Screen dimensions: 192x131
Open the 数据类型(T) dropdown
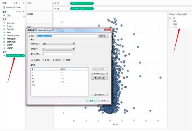click(x=58, y=43)
